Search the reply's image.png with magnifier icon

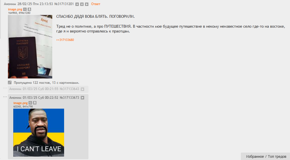point(30,103)
